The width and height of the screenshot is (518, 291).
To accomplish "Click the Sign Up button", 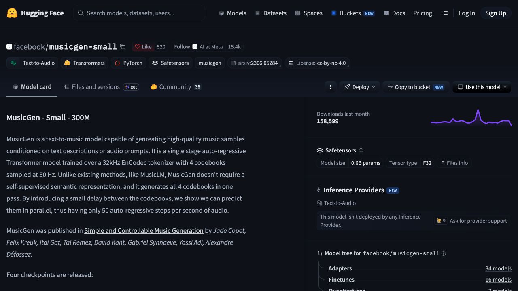I will (496, 13).
